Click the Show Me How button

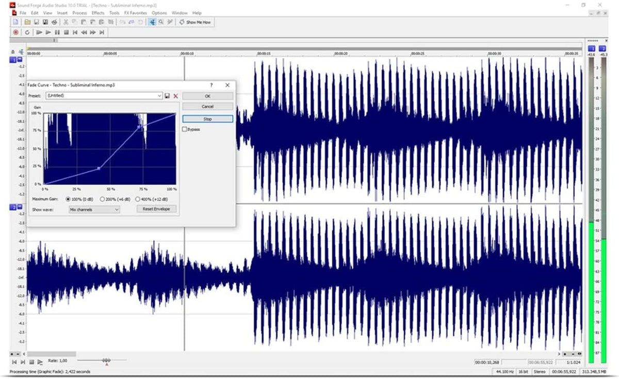195,22
